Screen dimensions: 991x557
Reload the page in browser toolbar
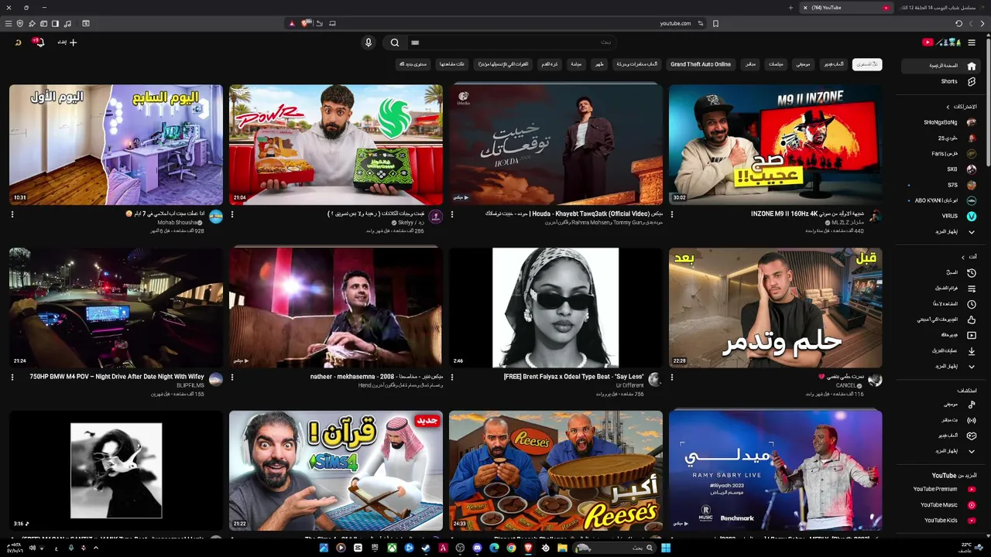958,23
